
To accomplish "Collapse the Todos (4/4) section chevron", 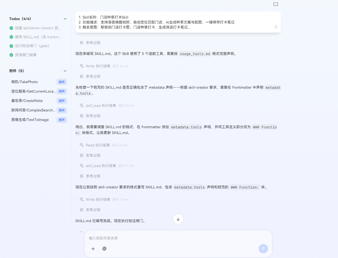I will 65,19.
